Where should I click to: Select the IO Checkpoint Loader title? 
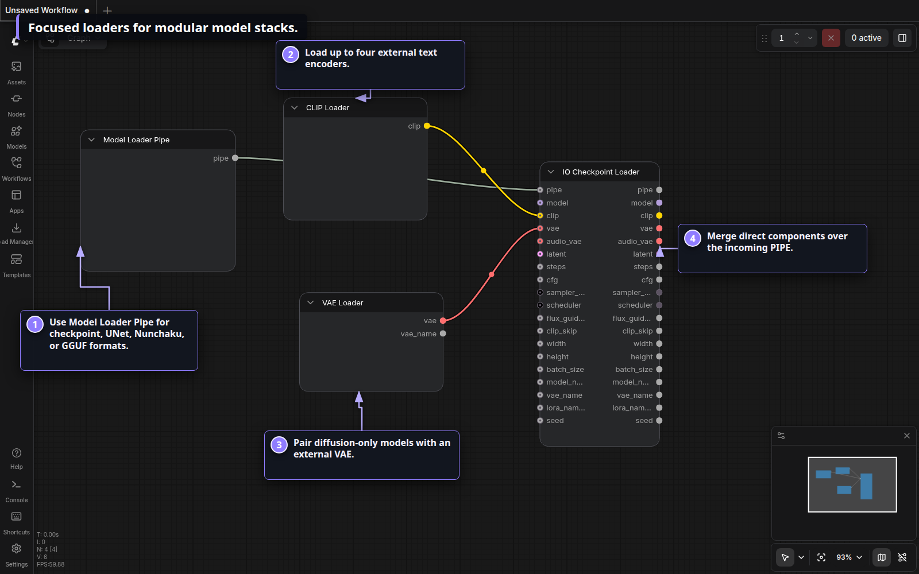[x=601, y=172]
